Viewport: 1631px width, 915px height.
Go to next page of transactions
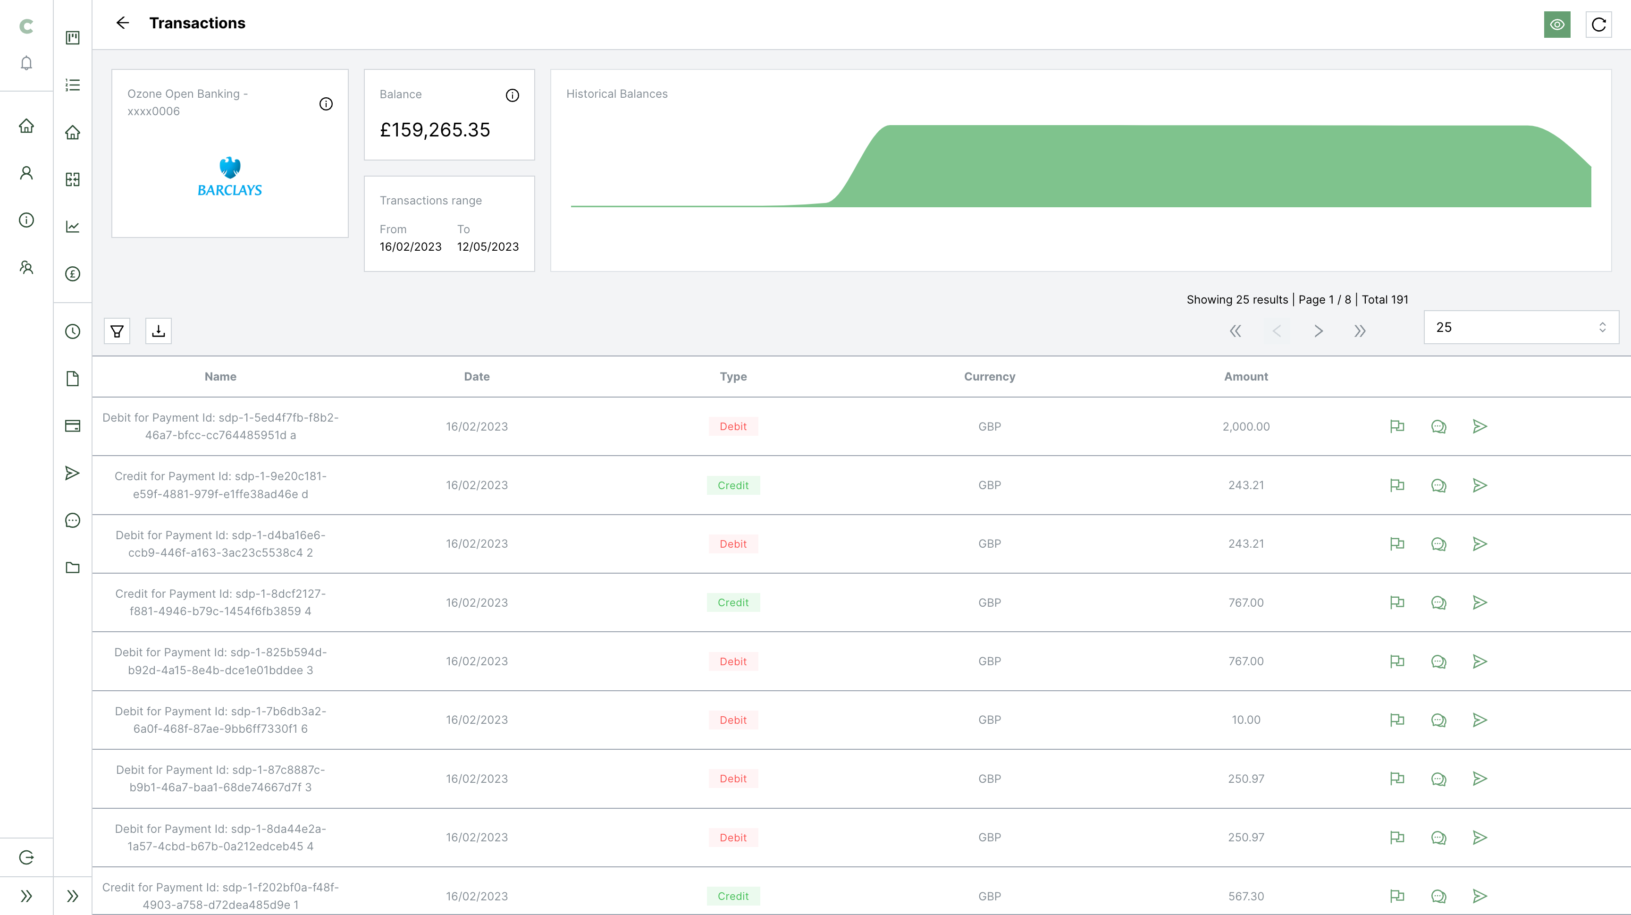click(1318, 331)
